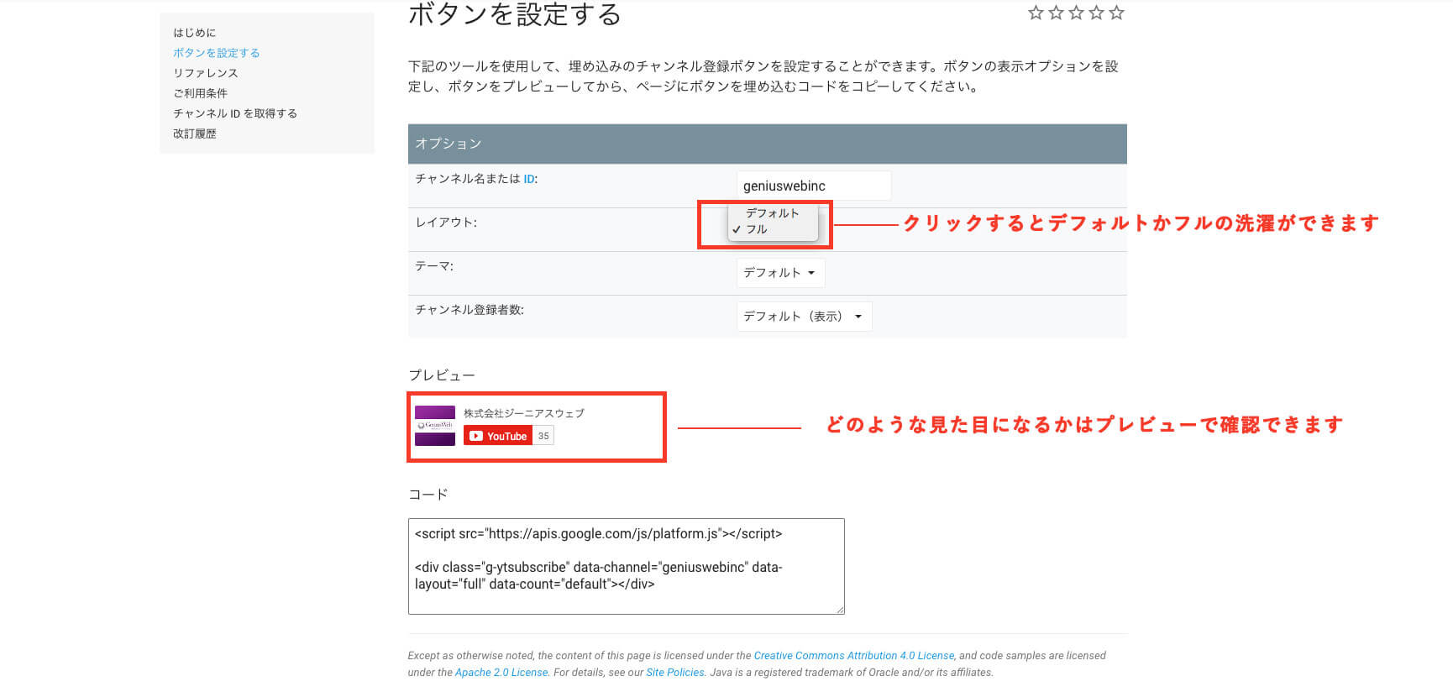Click the コード heading
Image resolution: width=1453 pixels, height=697 pixels.
[x=428, y=495]
